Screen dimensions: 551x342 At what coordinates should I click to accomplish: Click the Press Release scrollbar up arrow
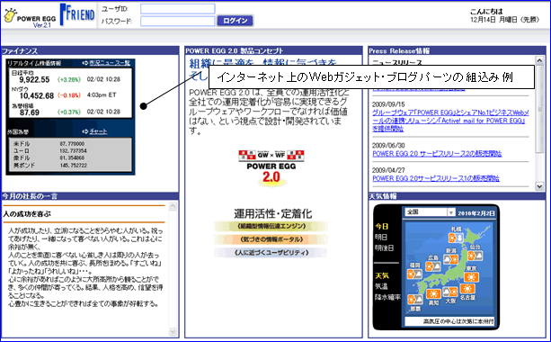[539, 60]
